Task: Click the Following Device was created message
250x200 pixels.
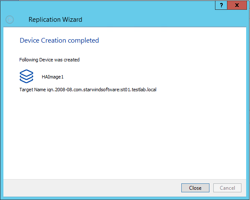Action: click(49, 60)
